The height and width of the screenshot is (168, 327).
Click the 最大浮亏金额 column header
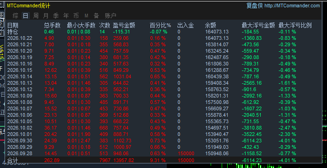(258, 25)
